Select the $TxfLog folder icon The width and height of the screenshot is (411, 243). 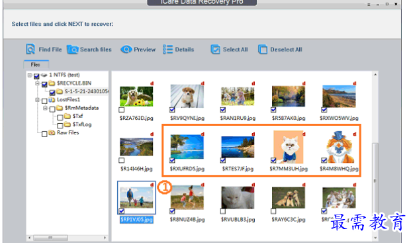(68, 124)
